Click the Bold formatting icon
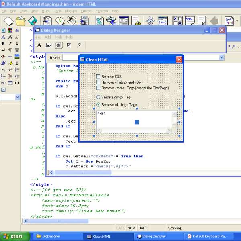Viewport: 241px width, 241px height. click(x=4, y=43)
